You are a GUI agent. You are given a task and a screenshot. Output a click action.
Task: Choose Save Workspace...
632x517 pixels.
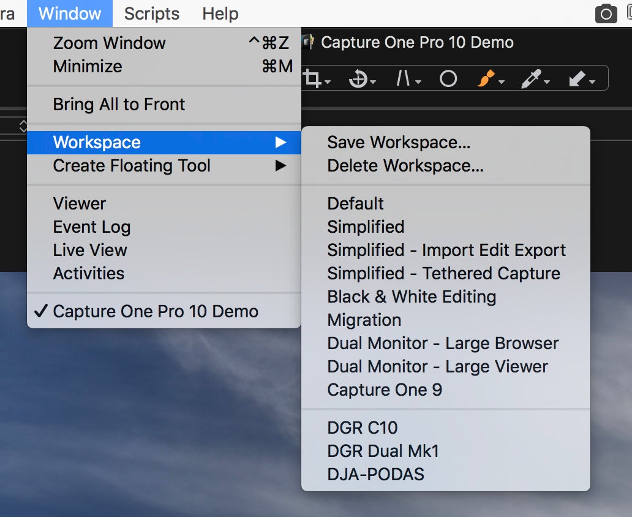(446, 142)
